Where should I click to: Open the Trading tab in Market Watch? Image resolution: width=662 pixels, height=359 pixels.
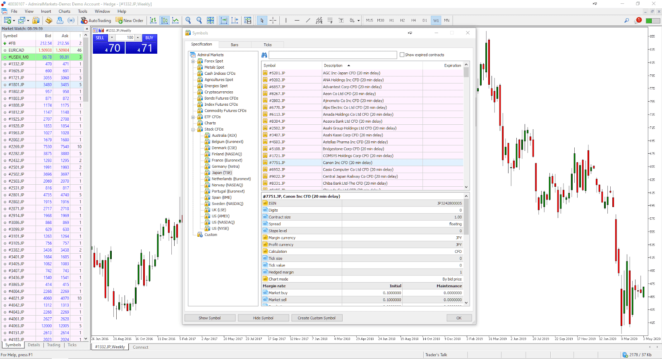53,345
